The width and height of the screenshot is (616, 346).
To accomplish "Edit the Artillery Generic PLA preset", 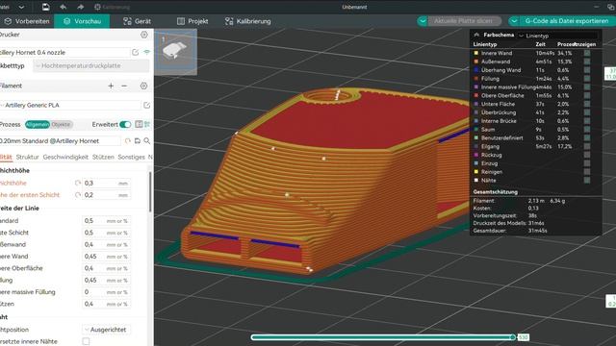I will pyautogui.click(x=146, y=105).
